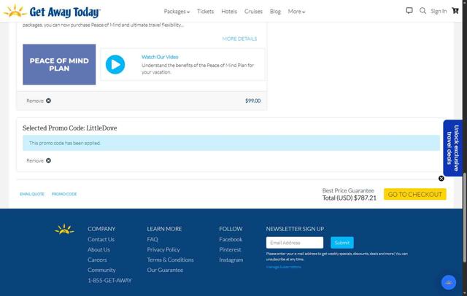The width and height of the screenshot is (467, 296).
Task: Play the Peace of Mind video
Action: coord(115,65)
